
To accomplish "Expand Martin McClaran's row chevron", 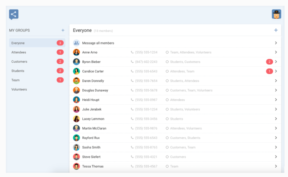I will [x=276, y=128].
